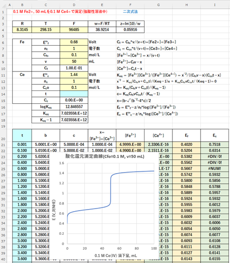Select c value 5.0000.E-04 cell
Screen dimensions: 230x263
74,144
